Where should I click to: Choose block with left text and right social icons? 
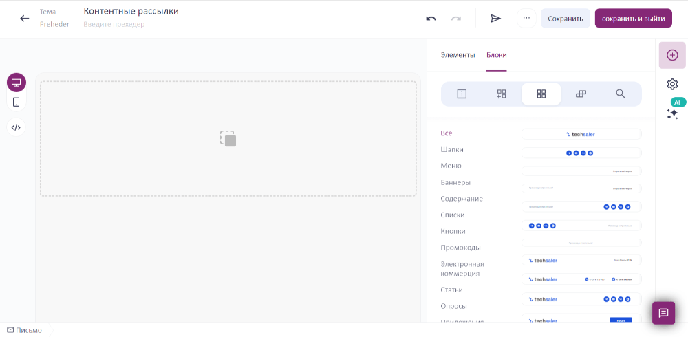(581, 207)
